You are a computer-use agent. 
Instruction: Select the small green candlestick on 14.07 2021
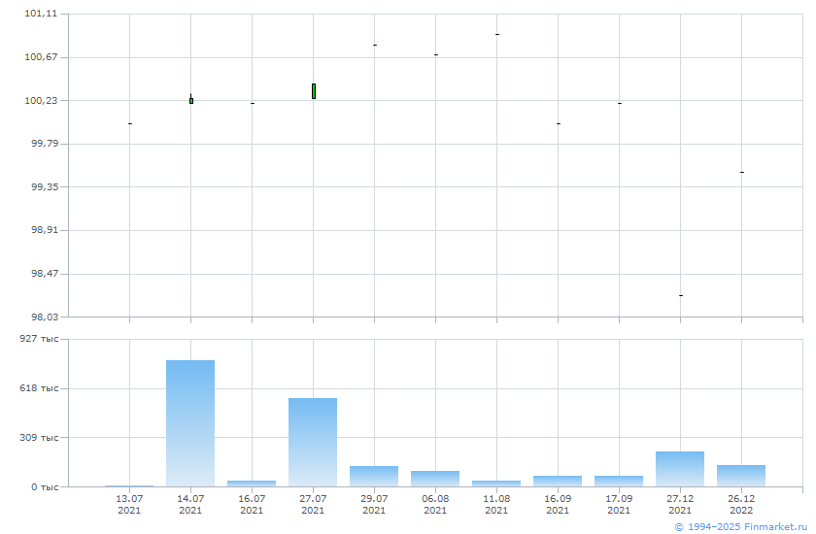(191, 99)
